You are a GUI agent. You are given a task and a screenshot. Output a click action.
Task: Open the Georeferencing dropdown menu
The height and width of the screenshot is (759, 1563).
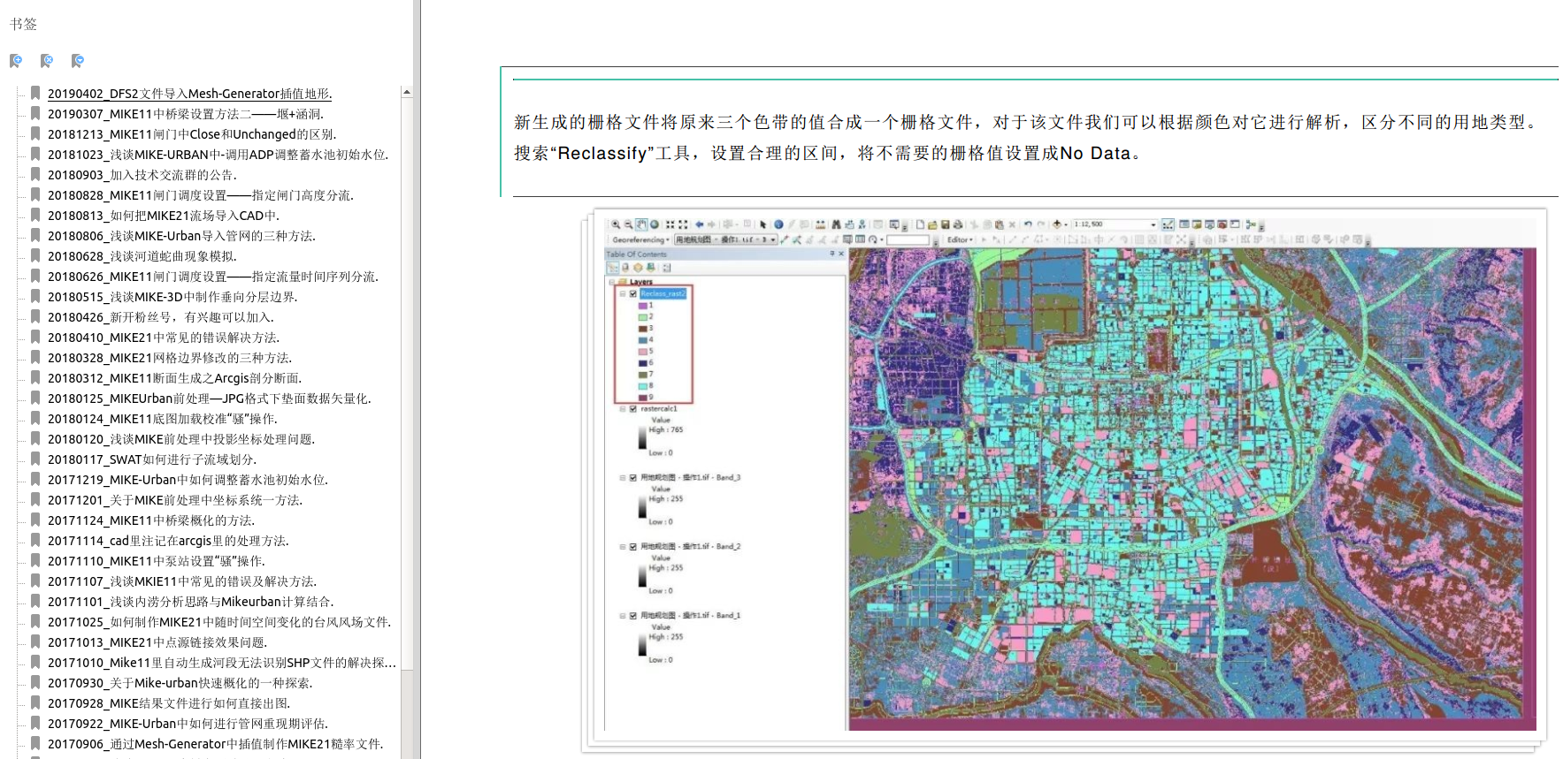pos(640,239)
